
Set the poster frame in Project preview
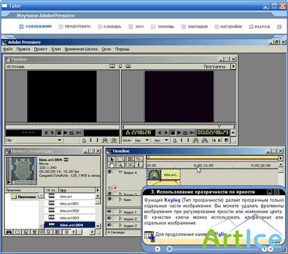click(34, 182)
